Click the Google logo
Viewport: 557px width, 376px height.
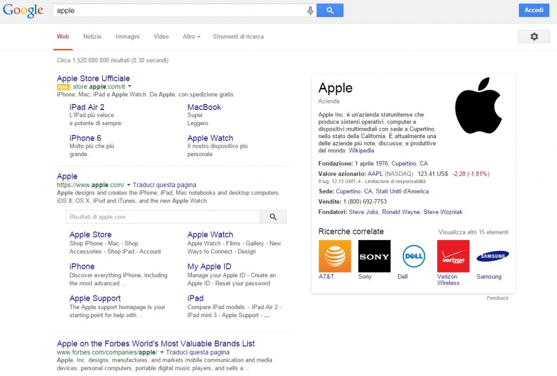click(x=23, y=10)
